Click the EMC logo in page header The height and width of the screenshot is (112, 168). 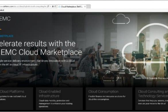click(x=5, y=19)
